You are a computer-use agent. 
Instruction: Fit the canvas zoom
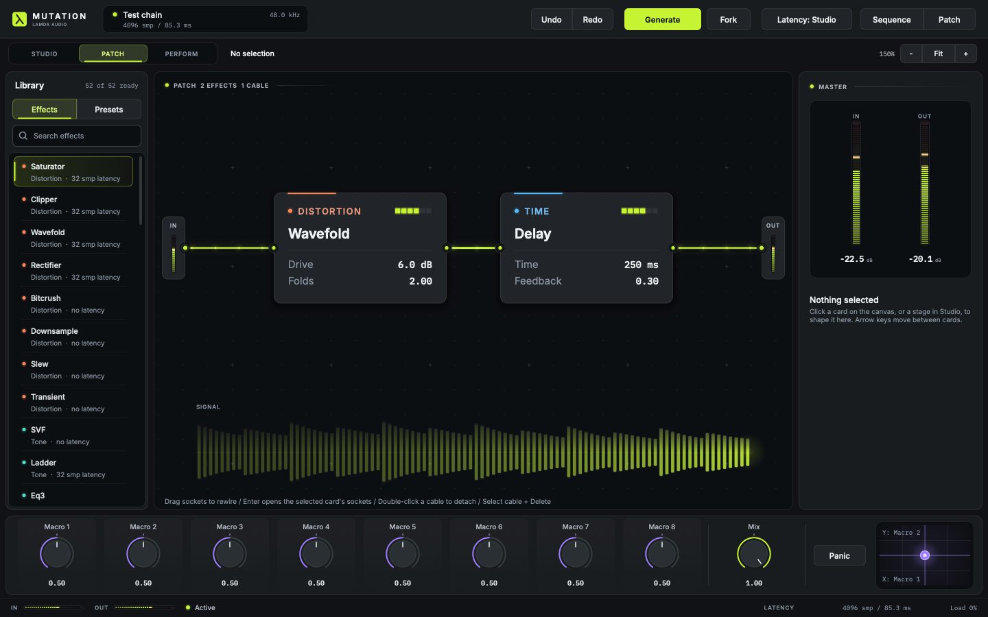point(939,53)
